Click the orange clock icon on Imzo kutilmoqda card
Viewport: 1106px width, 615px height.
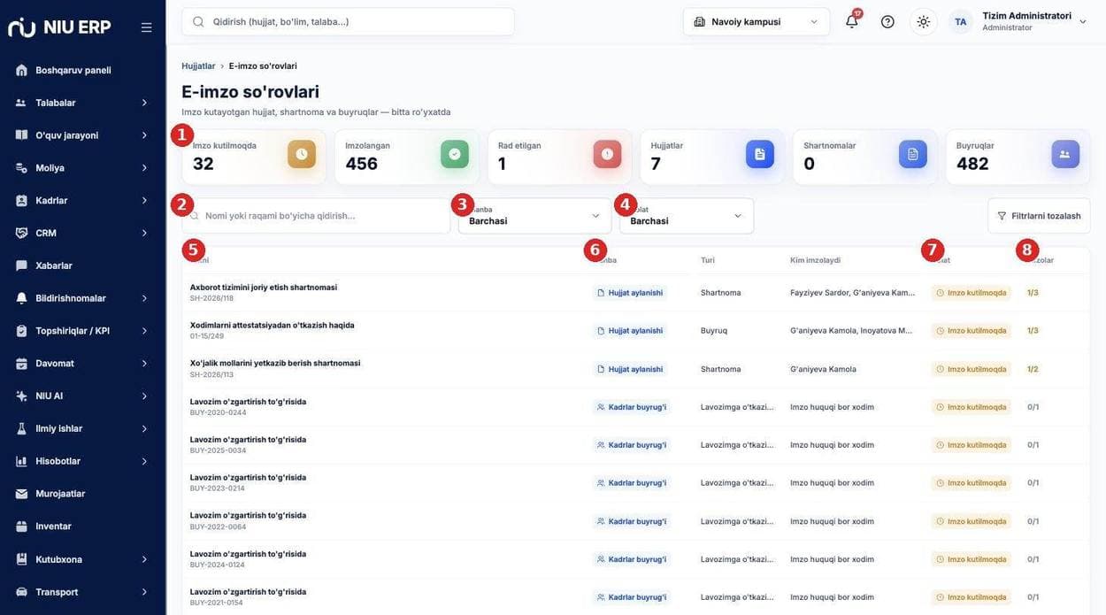click(302, 154)
